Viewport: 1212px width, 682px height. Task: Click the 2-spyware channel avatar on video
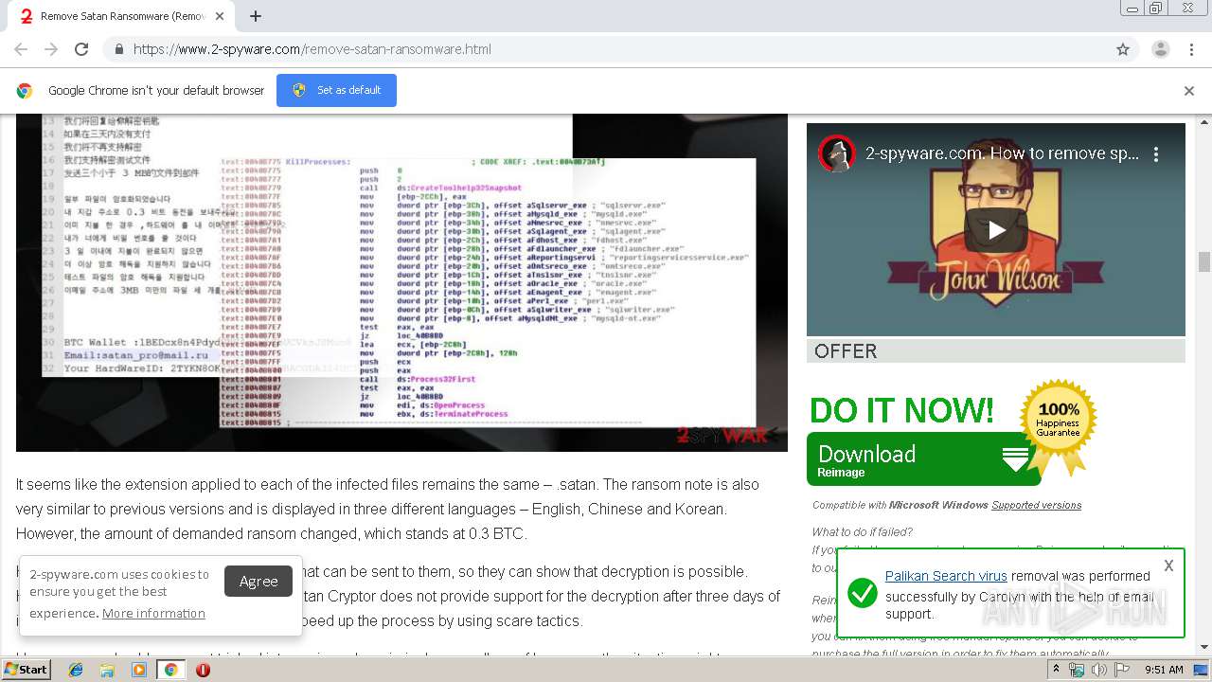tap(837, 153)
